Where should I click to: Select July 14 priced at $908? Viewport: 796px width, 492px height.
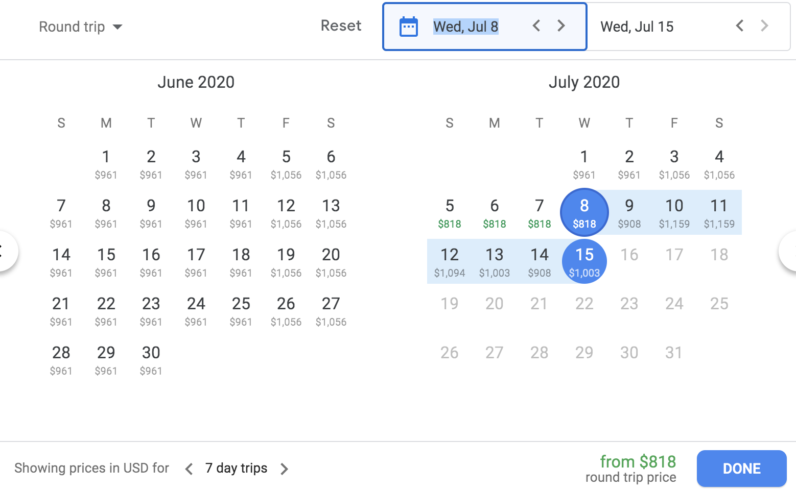[539, 261]
